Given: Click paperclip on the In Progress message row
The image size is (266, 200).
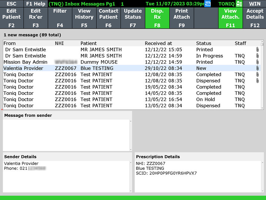Looking at the screenshot, I should (257, 56).
